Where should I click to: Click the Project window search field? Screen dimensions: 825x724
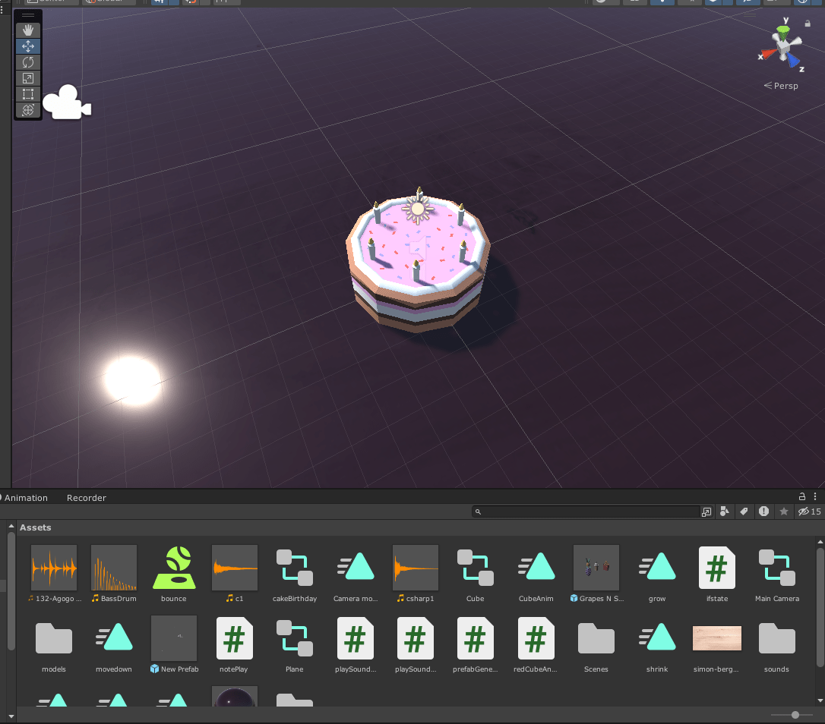[x=585, y=512]
